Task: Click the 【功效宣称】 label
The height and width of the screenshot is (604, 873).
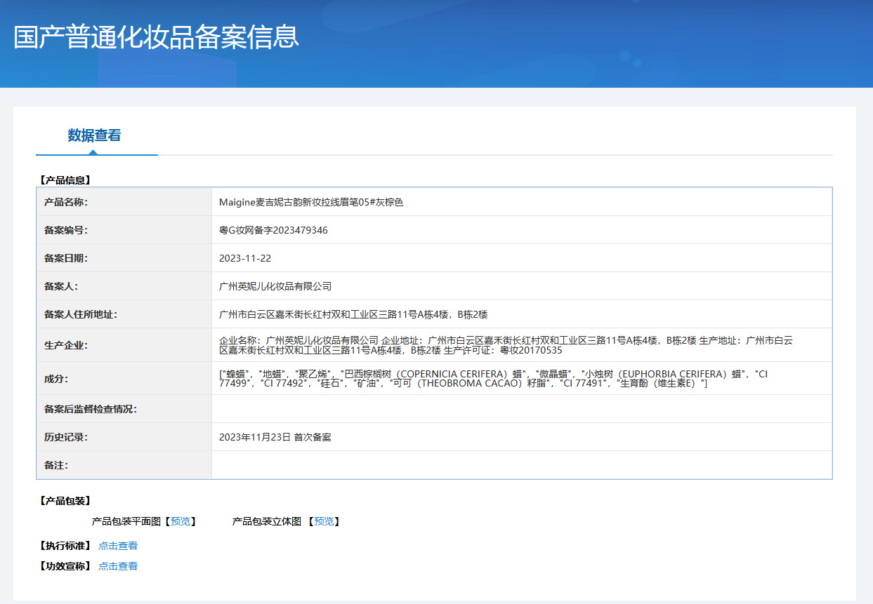Action: click(65, 566)
